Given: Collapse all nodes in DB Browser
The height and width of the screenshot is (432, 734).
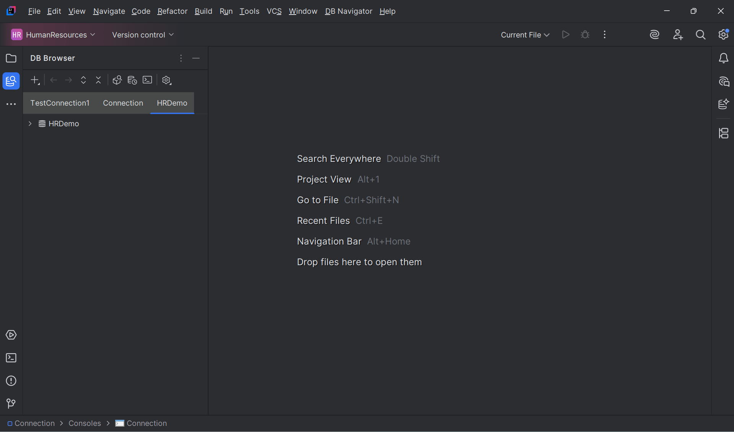Looking at the screenshot, I should 98,80.
